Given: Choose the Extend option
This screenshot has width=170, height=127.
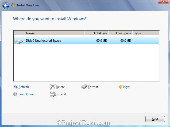Looking at the screenshot, I should 61,94.
